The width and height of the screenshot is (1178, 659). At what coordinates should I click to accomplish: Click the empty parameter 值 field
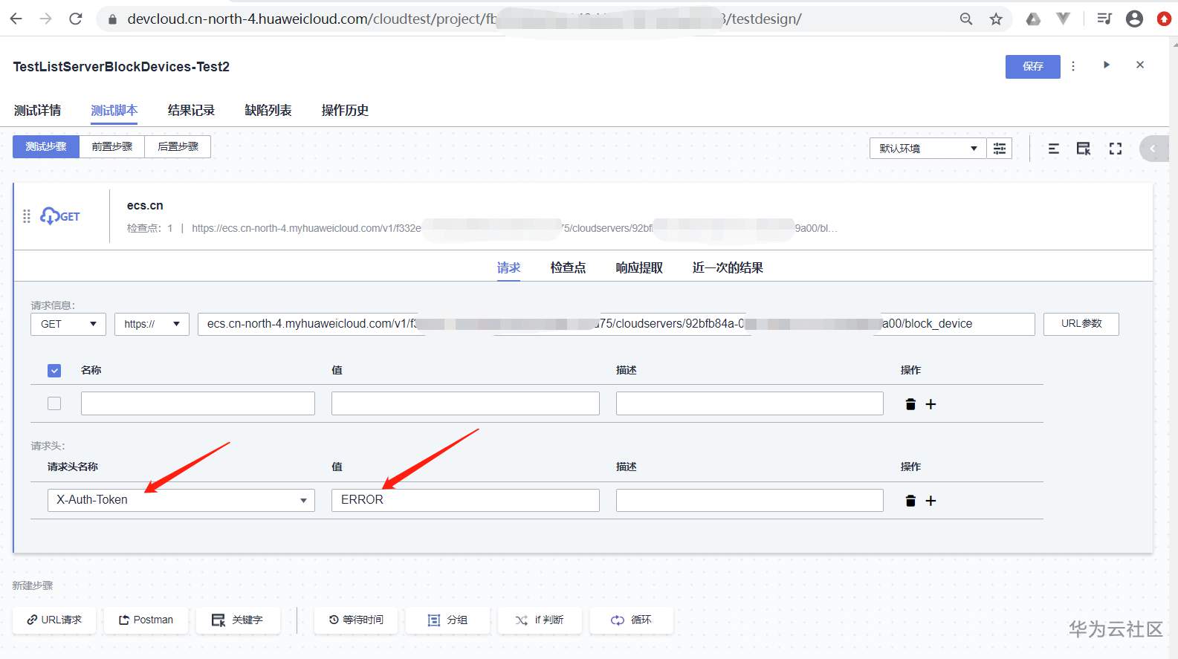465,403
